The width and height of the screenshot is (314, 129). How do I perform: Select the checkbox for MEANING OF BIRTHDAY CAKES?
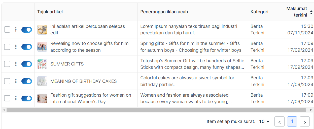(x=7, y=81)
